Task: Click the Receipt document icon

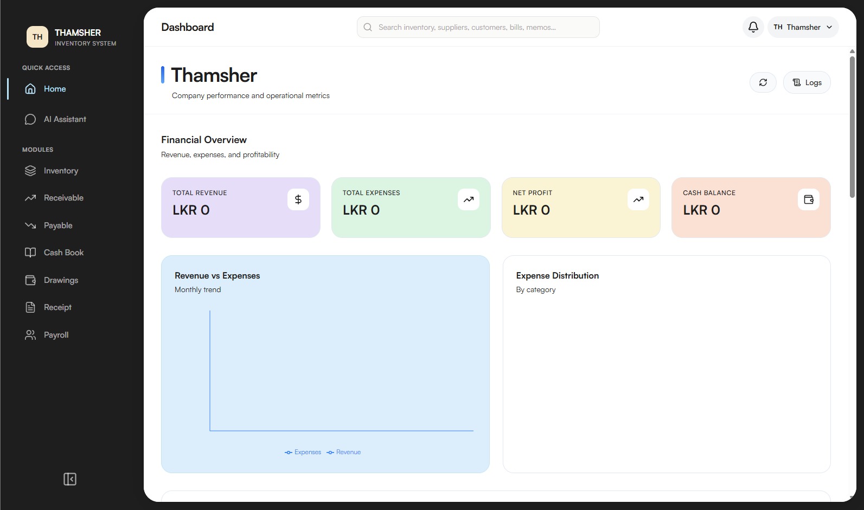Action: [x=30, y=307]
